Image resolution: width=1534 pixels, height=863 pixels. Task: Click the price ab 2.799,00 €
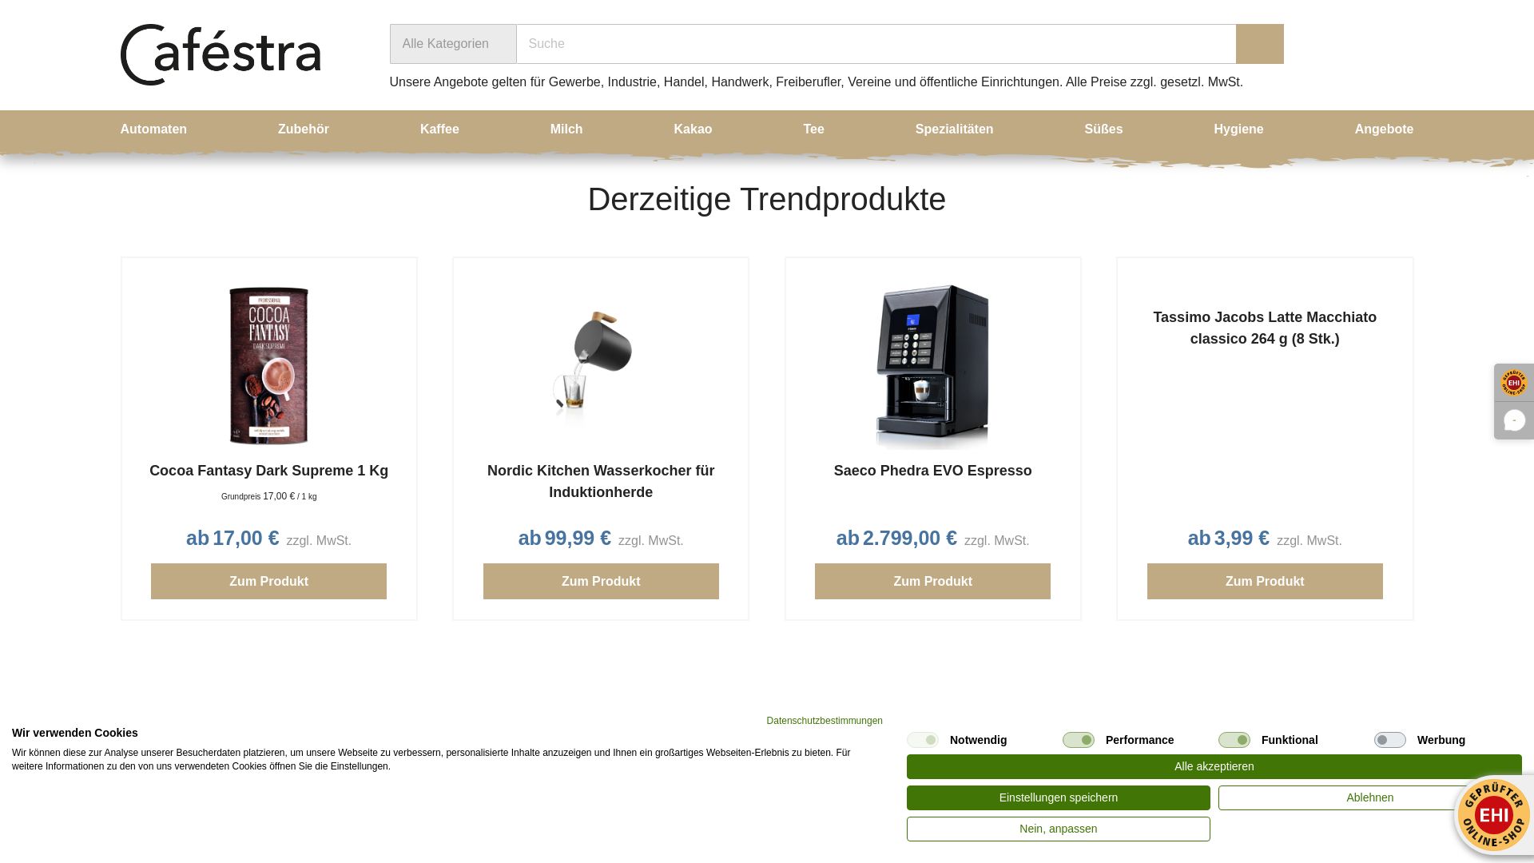pyautogui.click(x=896, y=539)
